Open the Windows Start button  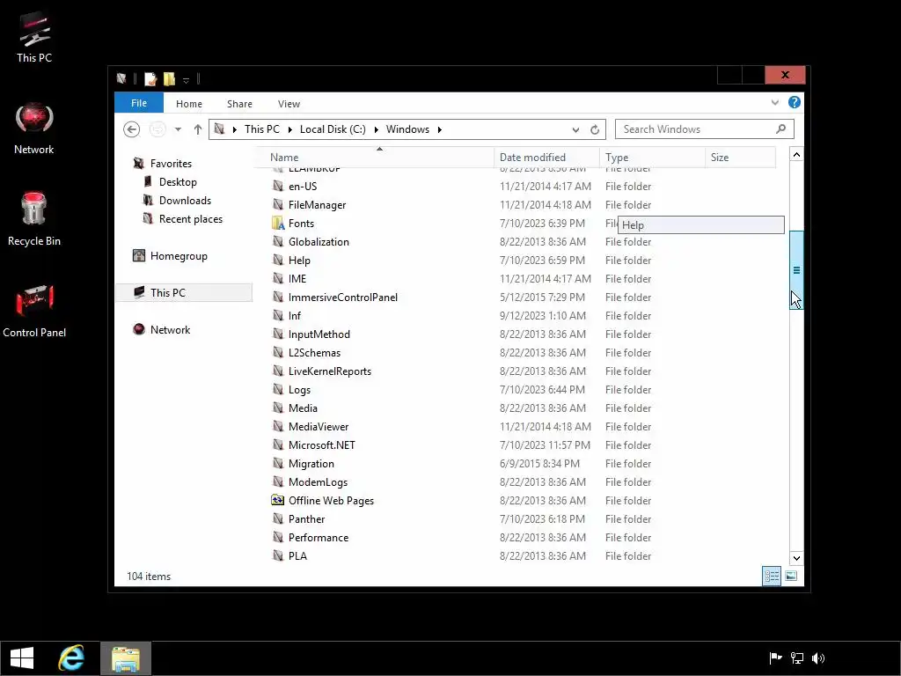tap(22, 658)
